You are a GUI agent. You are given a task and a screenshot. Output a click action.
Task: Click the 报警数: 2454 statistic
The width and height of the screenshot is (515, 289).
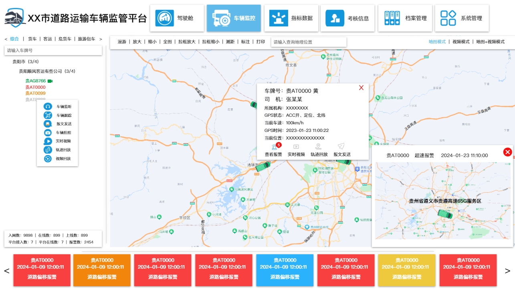(x=81, y=242)
